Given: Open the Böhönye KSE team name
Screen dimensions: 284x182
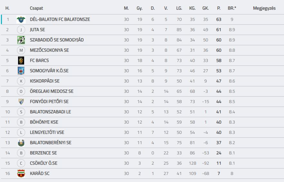Looking at the screenshot, I should point(44,122).
